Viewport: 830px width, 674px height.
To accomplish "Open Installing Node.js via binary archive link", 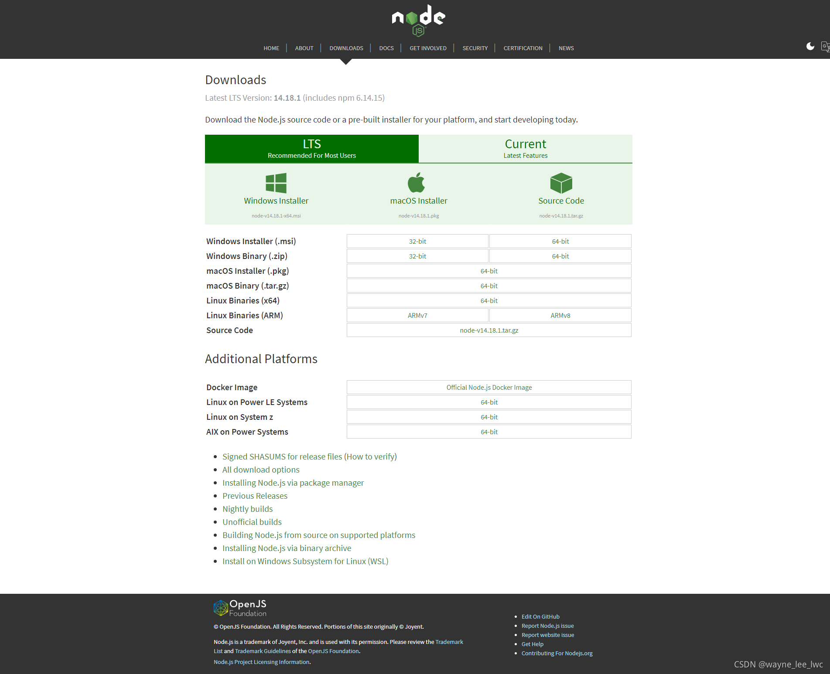I will [x=287, y=548].
